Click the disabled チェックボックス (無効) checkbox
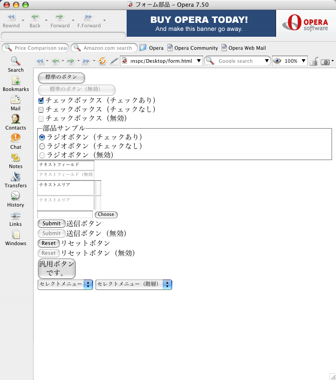The height and width of the screenshot is (380, 336). tap(41, 118)
